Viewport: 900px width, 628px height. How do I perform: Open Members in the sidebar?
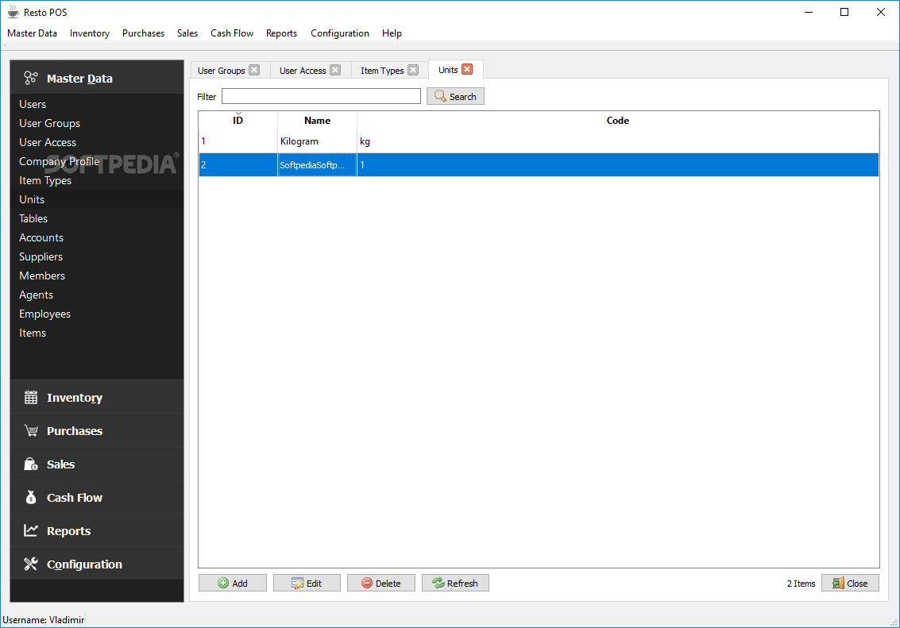pyautogui.click(x=42, y=275)
